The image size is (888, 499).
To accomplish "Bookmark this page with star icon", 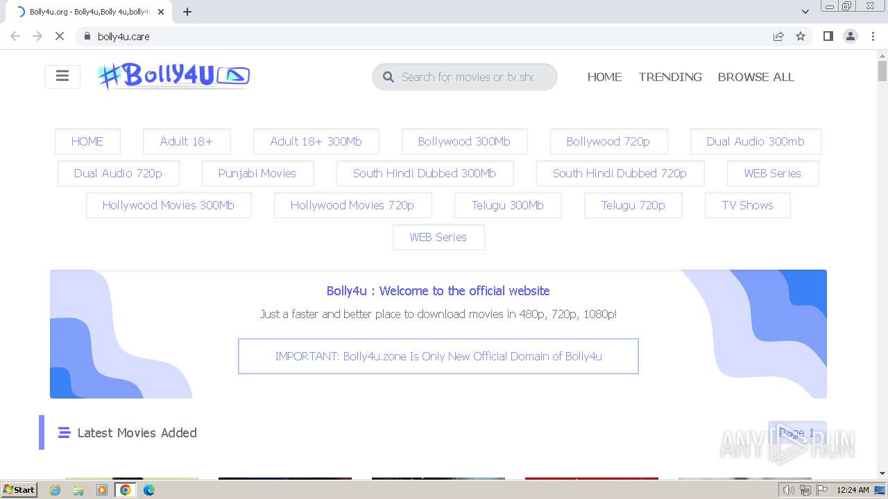I will [801, 36].
